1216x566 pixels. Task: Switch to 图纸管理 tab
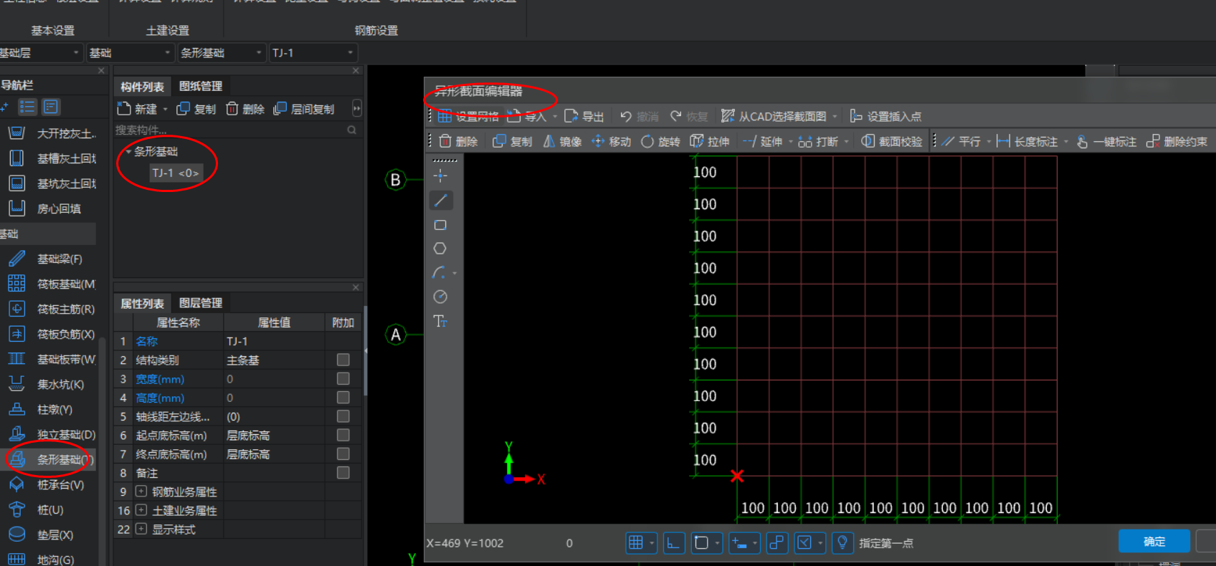(201, 86)
